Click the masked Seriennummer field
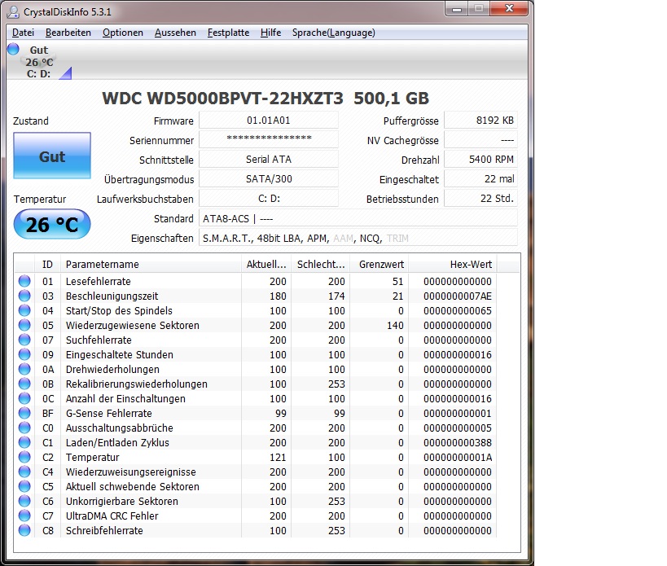Screen dimensions: 667x566 click(269, 139)
